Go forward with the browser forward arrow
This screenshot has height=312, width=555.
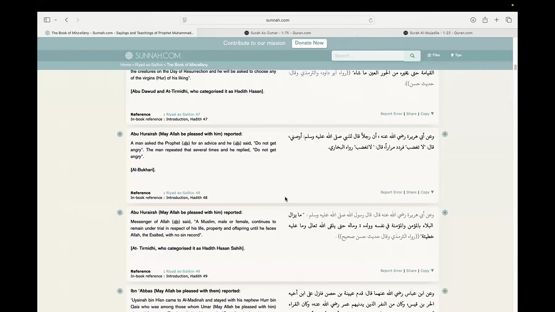coord(78,20)
